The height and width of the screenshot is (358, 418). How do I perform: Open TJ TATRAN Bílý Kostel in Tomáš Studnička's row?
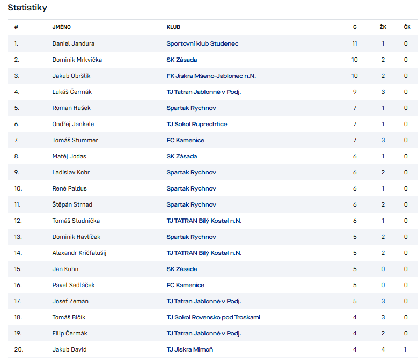coord(204,221)
